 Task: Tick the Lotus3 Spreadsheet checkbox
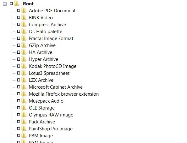[x=19, y=73]
